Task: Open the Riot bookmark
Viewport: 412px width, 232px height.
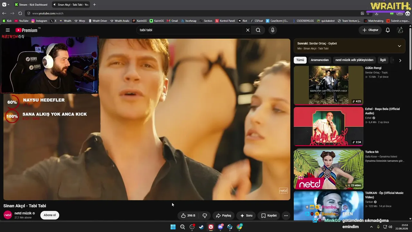Action: [x=243, y=21]
